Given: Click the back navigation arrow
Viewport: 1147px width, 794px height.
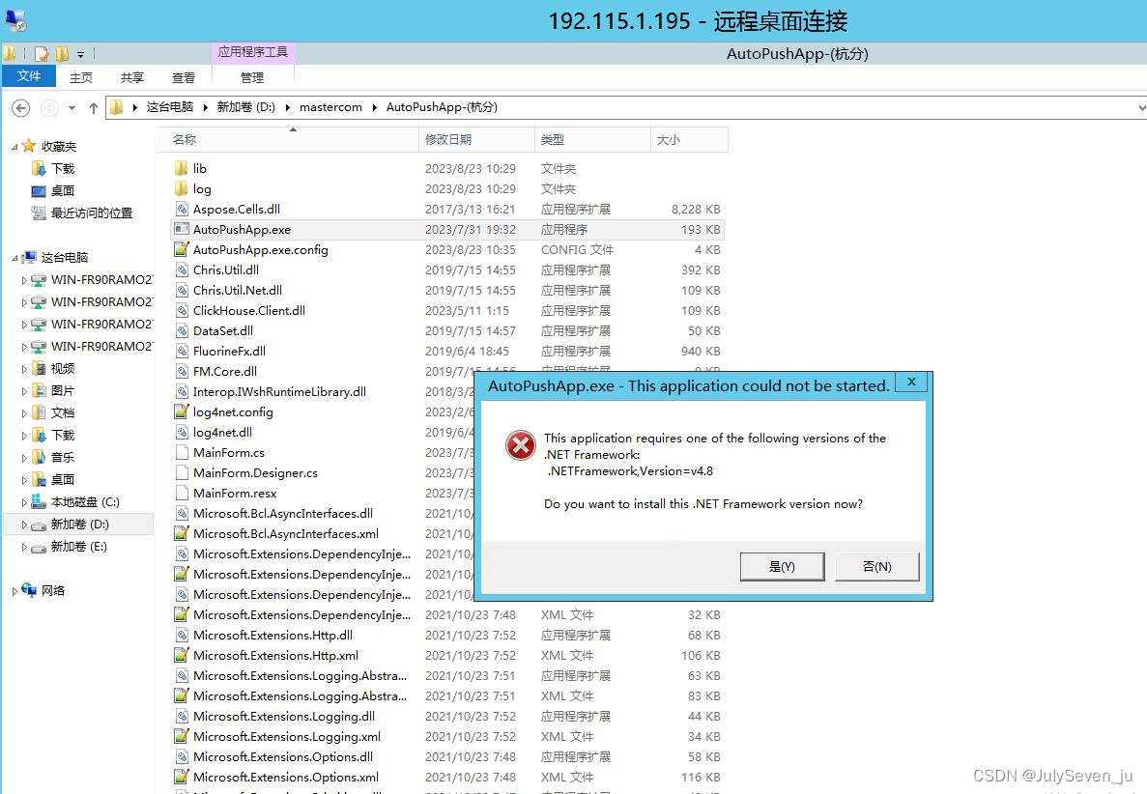Looking at the screenshot, I should [21, 108].
